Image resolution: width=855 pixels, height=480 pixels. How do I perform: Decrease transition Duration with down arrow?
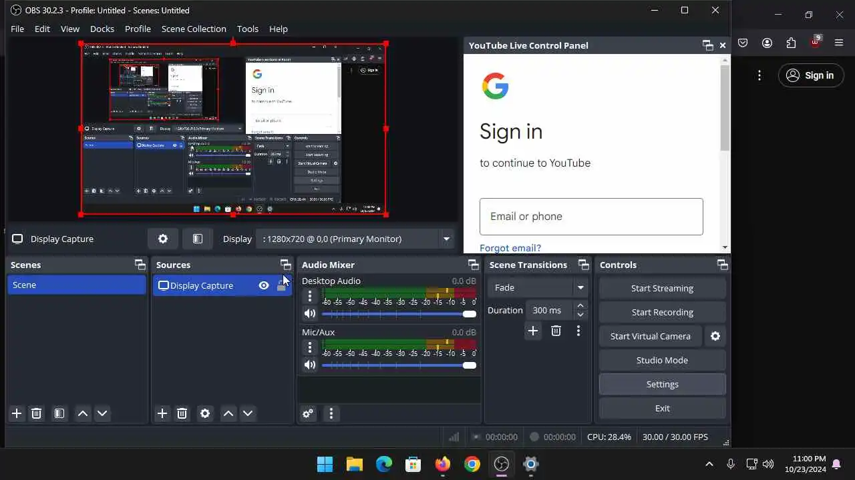click(x=580, y=315)
